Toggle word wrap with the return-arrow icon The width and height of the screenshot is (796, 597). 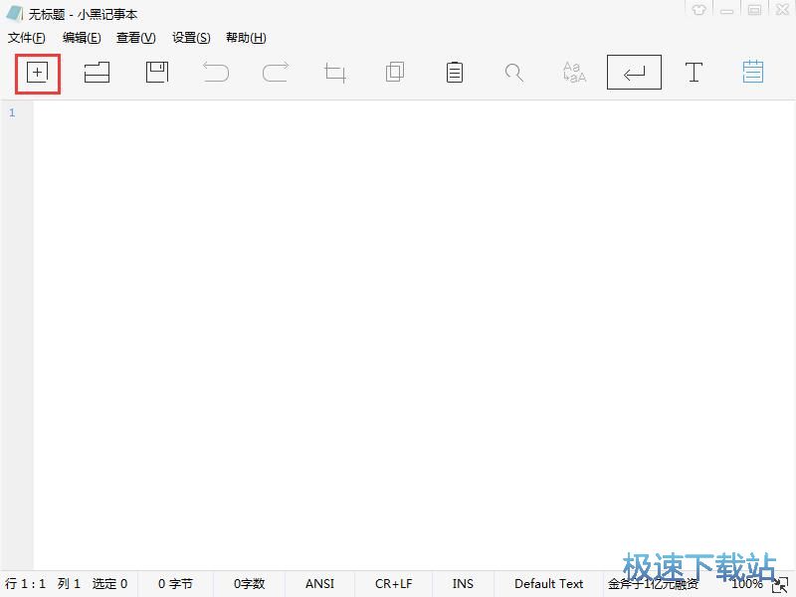[634, 72]
